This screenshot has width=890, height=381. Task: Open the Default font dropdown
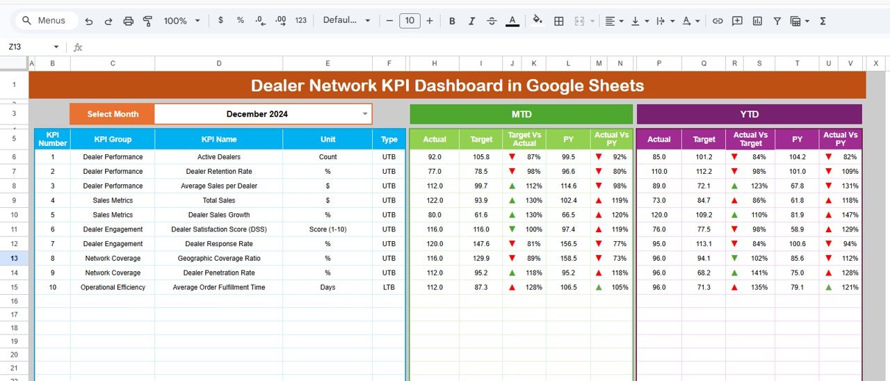point(346,21)
